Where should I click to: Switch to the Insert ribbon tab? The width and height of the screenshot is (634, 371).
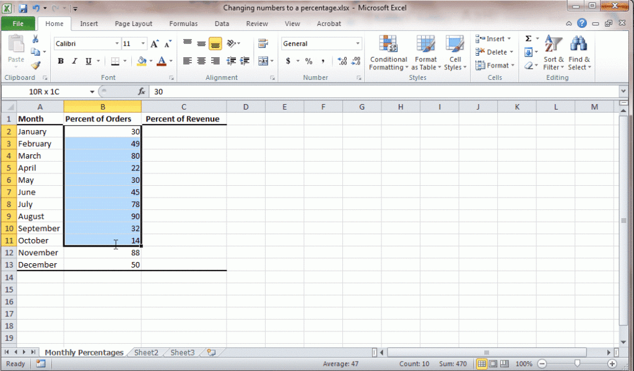pyautogui.click(x=89, y=24)
